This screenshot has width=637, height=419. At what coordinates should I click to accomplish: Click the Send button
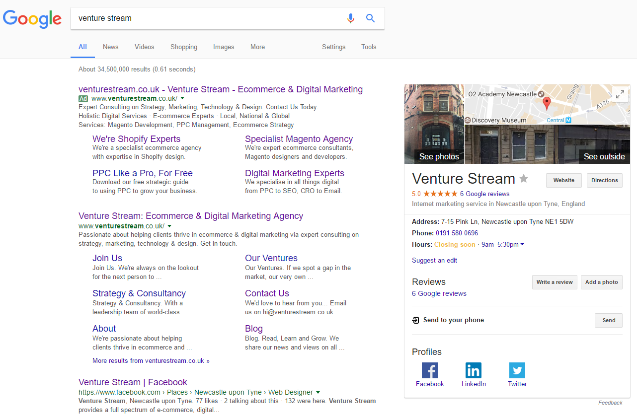point(609,320)
